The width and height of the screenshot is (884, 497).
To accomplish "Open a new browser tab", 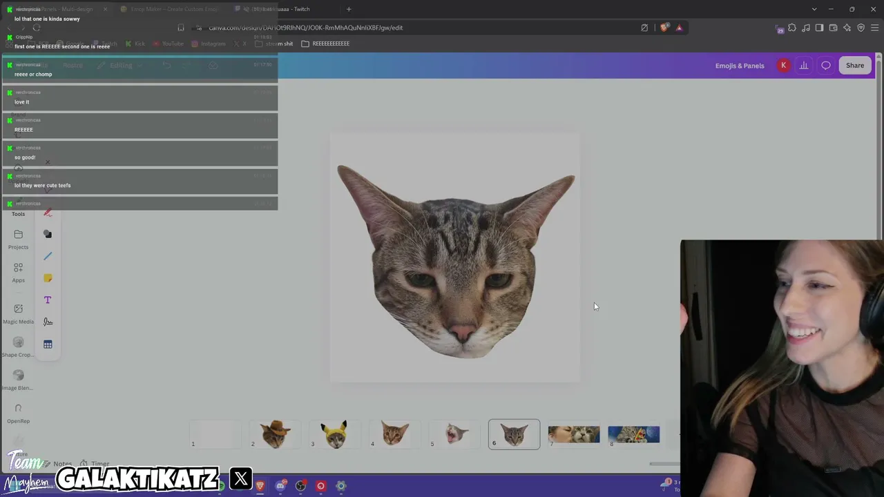I will (x=349, y=9).
